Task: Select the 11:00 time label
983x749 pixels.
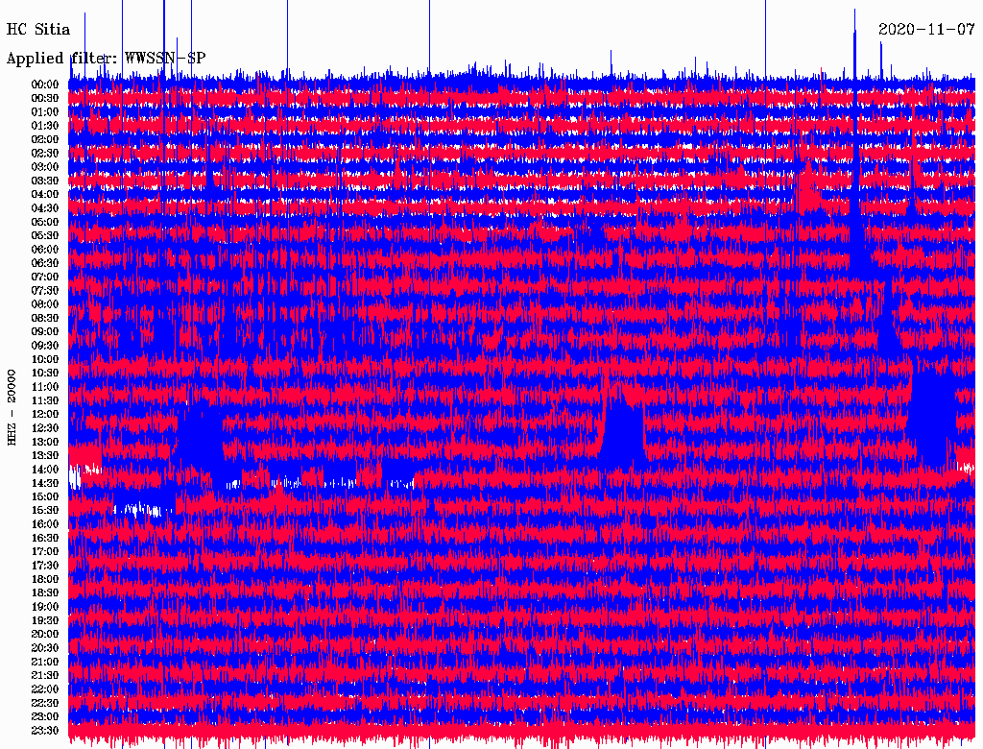Action: [x=45, y=387]
